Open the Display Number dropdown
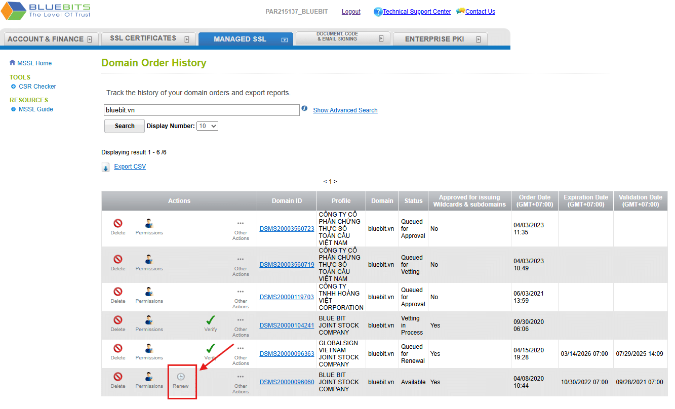 pos(208,126)
